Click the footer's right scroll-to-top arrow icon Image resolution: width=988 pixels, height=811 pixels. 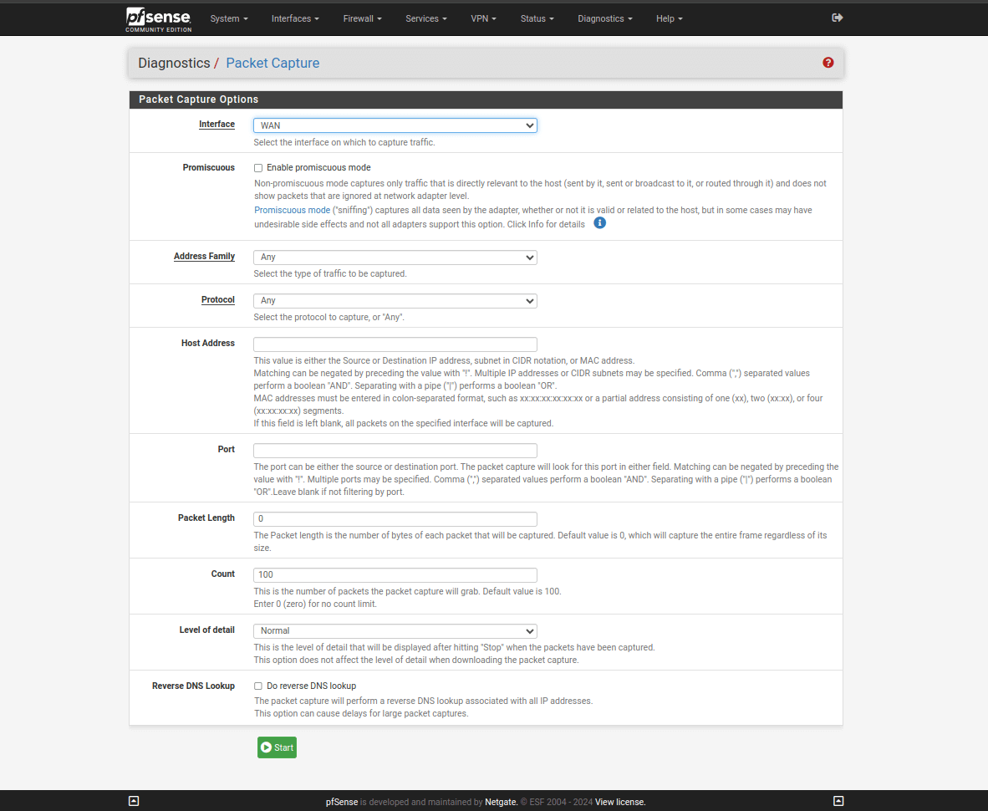(838, 801)
